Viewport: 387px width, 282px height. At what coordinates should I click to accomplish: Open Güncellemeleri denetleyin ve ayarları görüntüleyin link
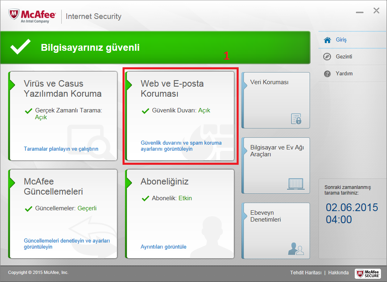pos(67,244)
